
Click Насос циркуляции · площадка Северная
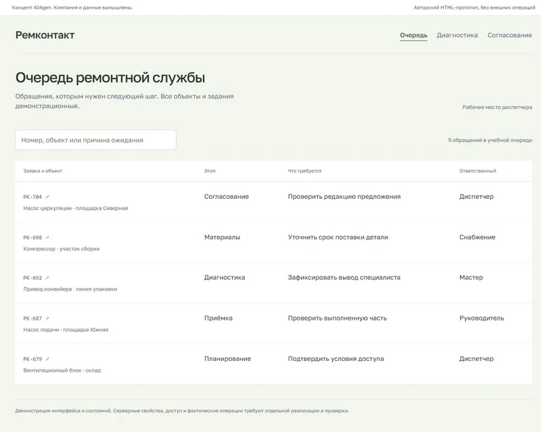coord(76,208)
